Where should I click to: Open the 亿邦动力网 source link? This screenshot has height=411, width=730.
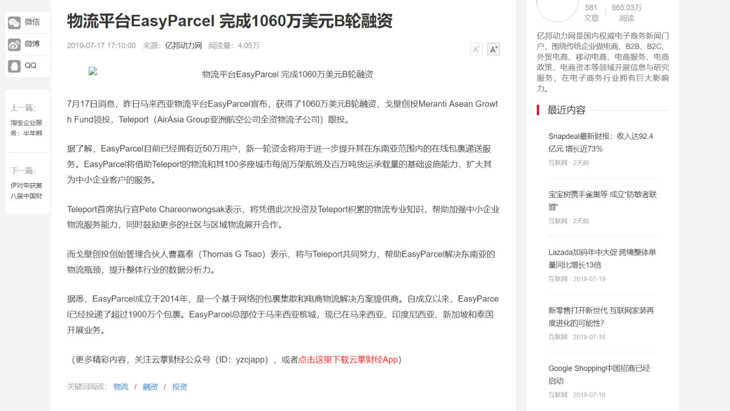(183, 46)
